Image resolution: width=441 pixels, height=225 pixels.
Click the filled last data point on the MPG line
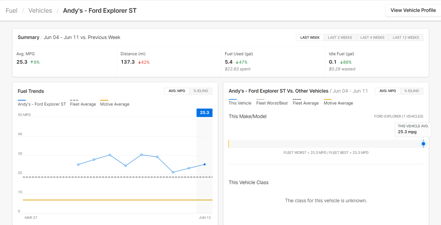205,164
